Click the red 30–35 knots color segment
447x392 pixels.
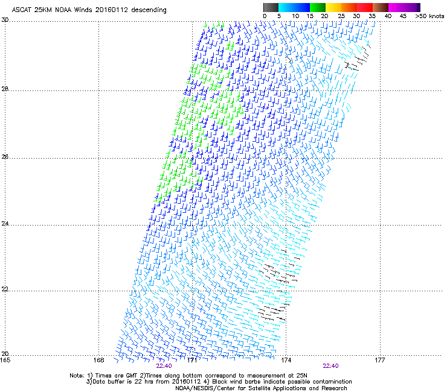(365, 7)
